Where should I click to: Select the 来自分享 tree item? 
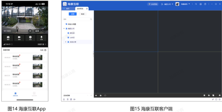point(72,42)
